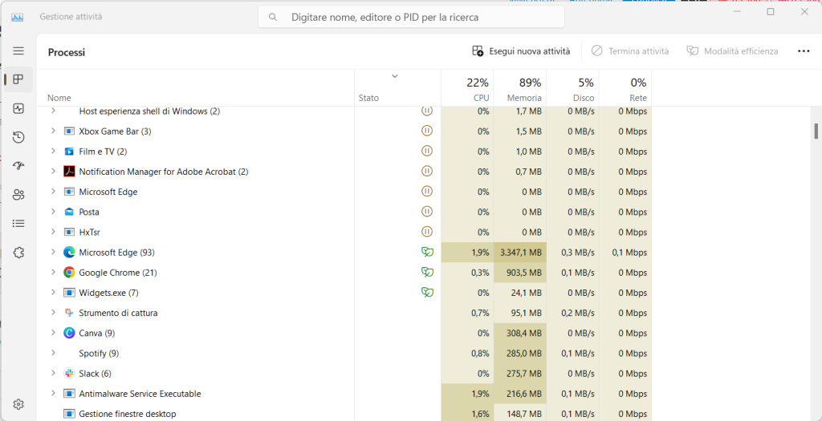
Task: Select the Gestione finestre desktop row
Action: (x=344, y=414)
